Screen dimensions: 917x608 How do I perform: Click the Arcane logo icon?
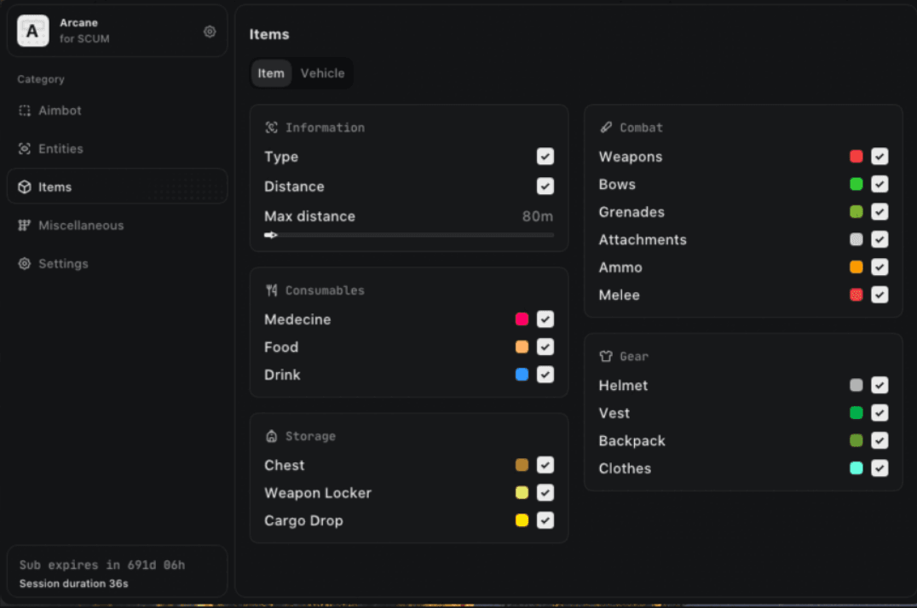[33, 32]
